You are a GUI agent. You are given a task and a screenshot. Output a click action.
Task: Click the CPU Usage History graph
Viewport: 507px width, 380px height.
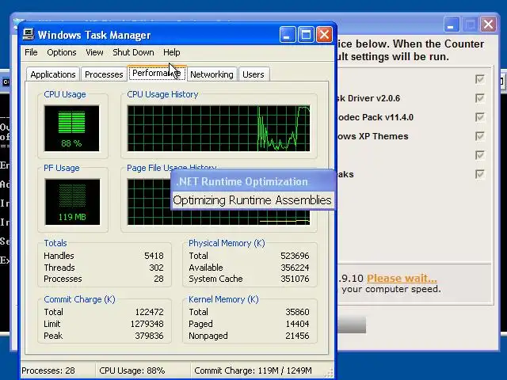click(219, 128)
